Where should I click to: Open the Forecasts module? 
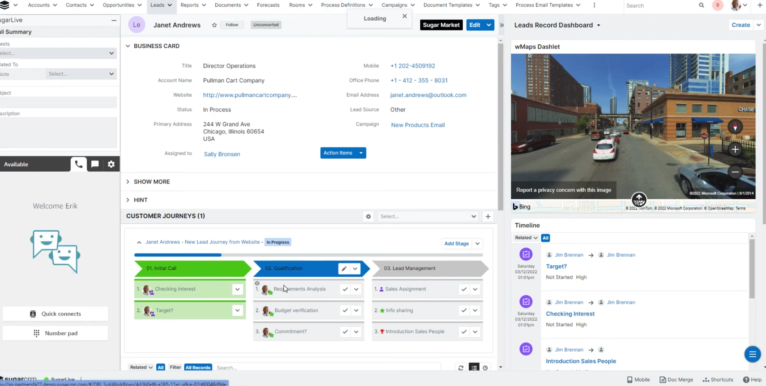268,5
